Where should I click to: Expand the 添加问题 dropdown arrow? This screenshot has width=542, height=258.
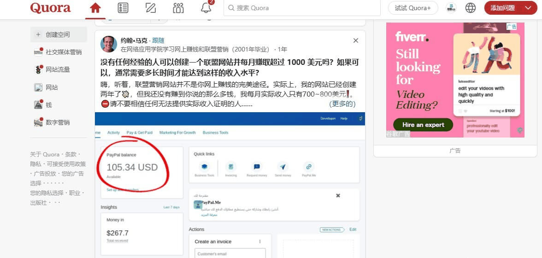[528, 8]
